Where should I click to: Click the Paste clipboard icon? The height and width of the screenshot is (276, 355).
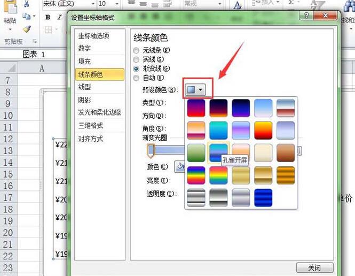10,6
